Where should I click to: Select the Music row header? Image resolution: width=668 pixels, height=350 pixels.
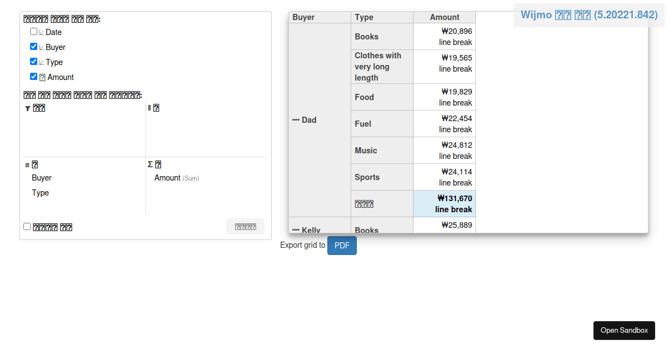click(x=382, y=151)
